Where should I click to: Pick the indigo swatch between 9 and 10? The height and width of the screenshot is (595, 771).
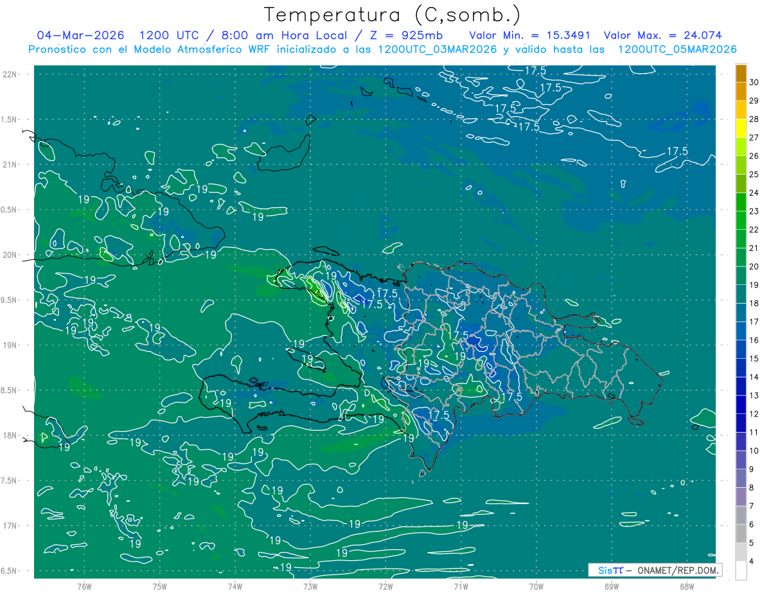click(x=741, y=460)
